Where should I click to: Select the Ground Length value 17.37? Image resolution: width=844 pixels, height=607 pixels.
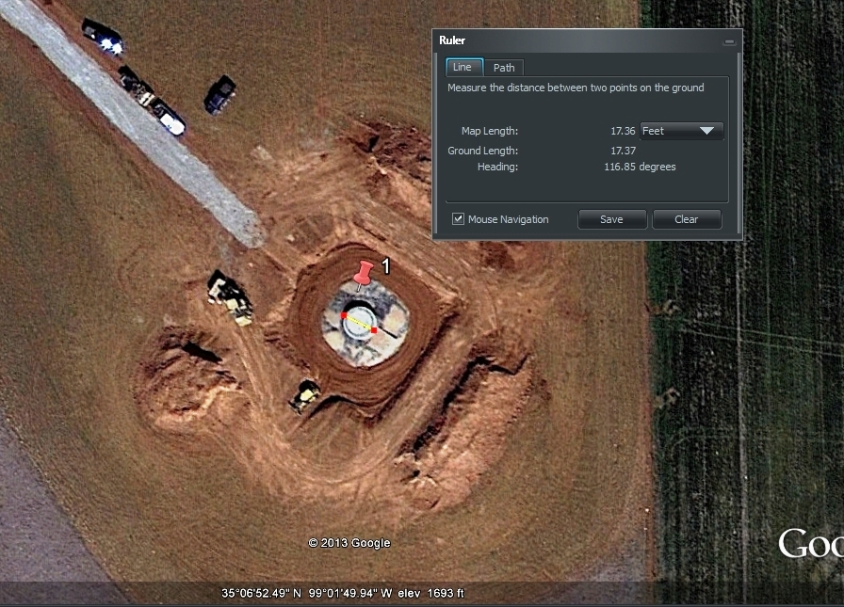pyautogui.click(x=623, y=152)
